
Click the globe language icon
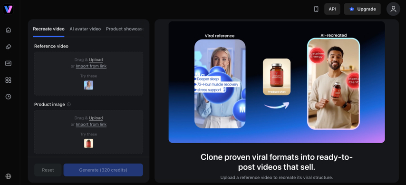click(x=8, y=176)
